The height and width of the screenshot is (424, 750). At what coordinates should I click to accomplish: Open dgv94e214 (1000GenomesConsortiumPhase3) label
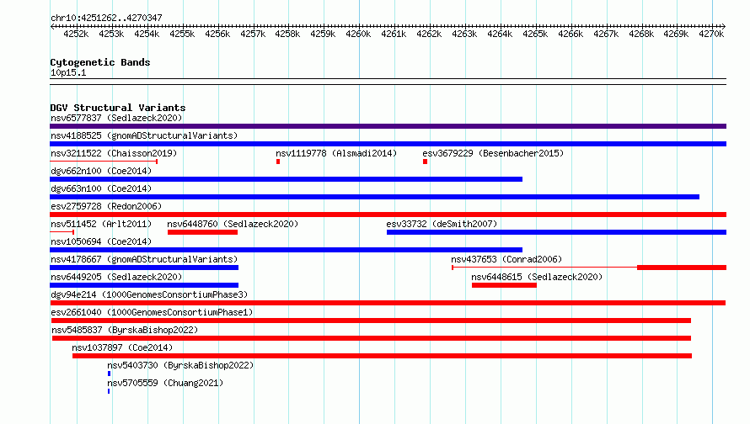149,294
